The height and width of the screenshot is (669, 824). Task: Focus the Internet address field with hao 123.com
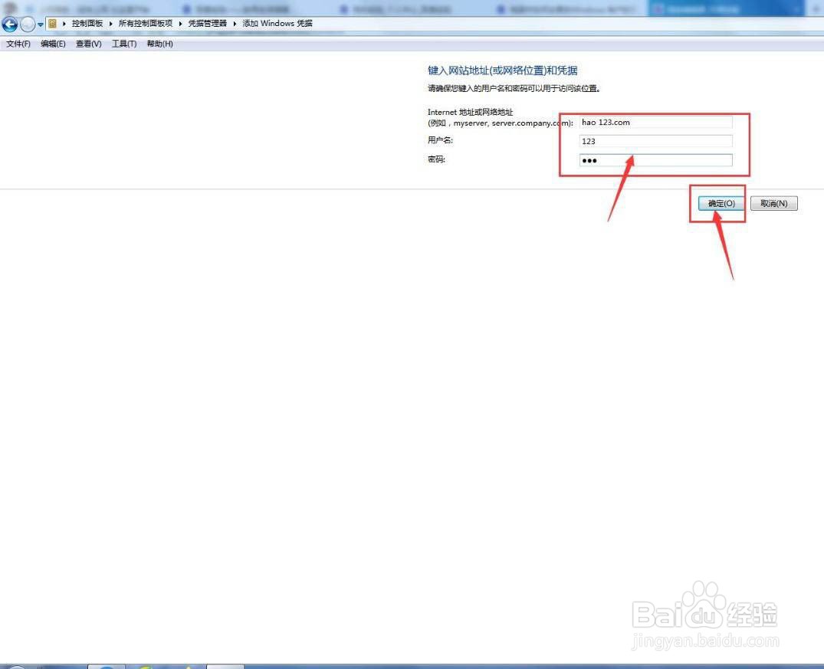pos(656,123)
